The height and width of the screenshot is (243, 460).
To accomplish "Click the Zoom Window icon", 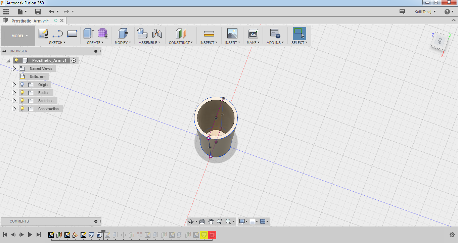I will coord(228,222).
